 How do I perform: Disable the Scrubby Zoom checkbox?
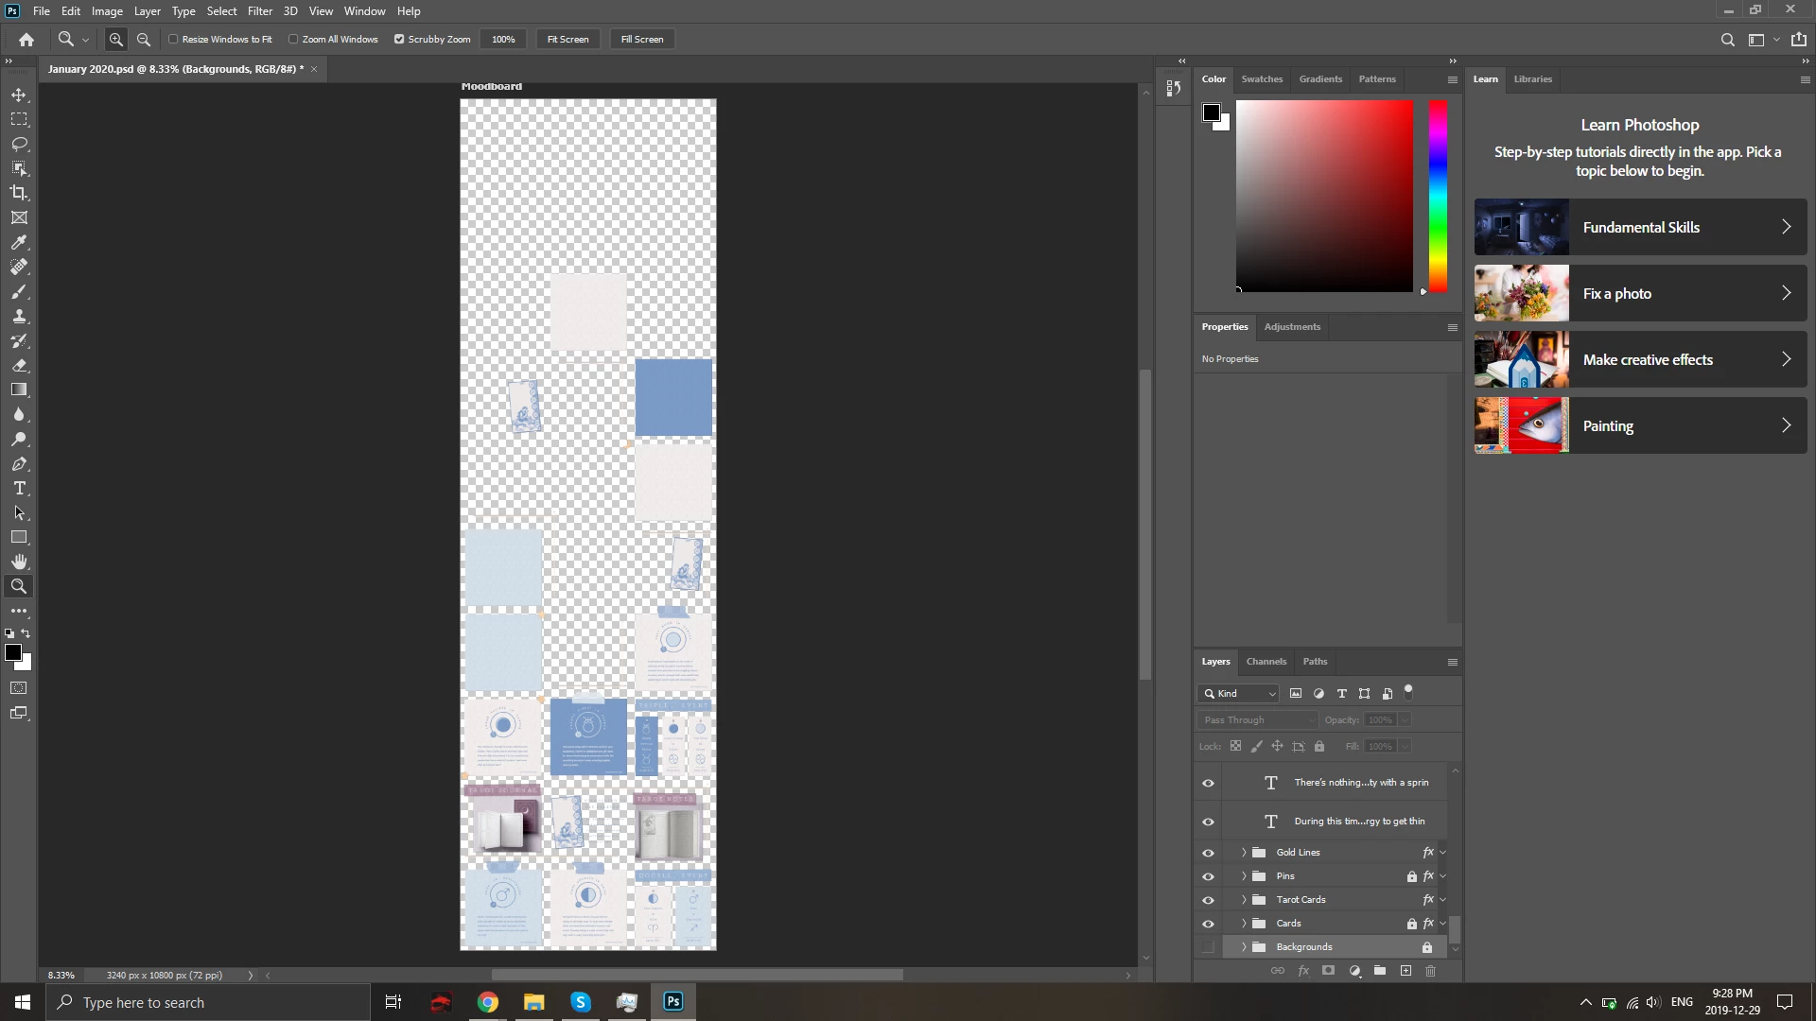pyautogui.click(x=399, y=40)
